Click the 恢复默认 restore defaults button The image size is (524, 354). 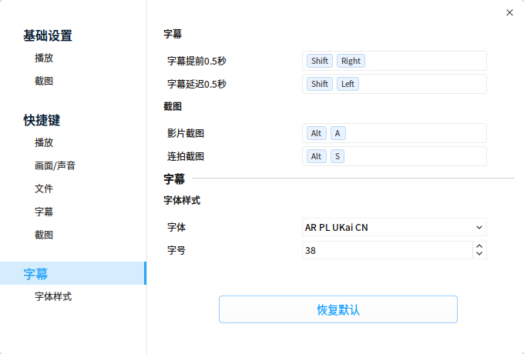pos(338,309)
